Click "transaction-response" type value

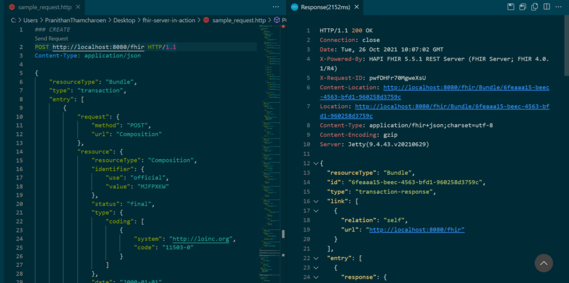tap(395, 191)
